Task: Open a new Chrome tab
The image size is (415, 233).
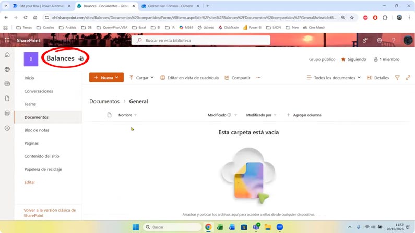Action: pos(208,6)
